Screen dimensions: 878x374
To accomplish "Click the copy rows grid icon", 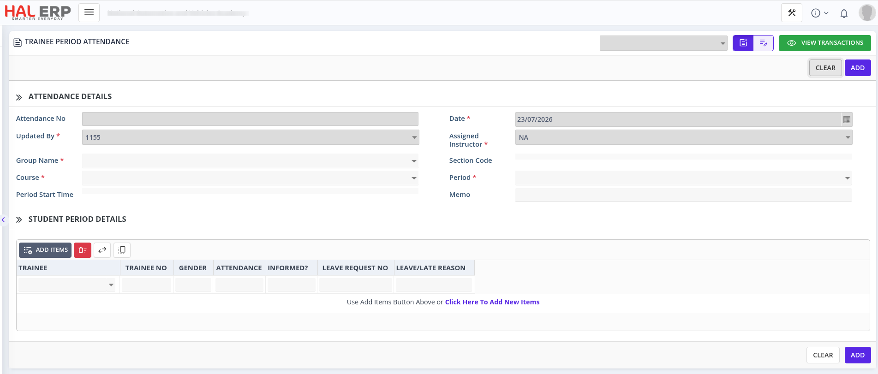I will pyautogui.click(x=122, y=250).
